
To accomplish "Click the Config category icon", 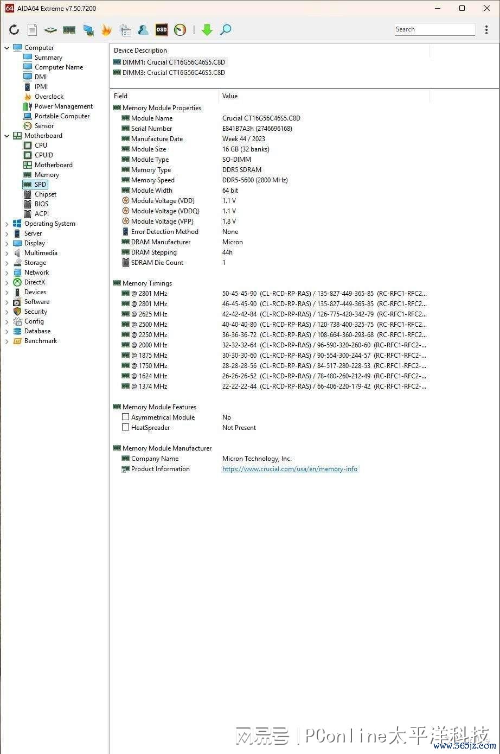I will pyautogui.click(x=17, y=321).
